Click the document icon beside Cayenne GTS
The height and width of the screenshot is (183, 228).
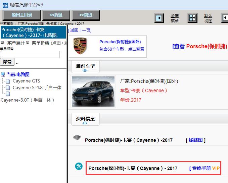coord(8,81)
